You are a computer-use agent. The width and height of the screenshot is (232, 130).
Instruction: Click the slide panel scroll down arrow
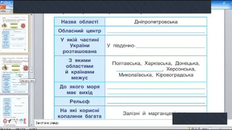[32, 125]
